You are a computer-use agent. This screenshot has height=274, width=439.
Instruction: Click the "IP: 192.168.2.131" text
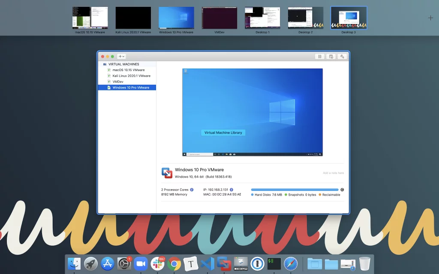[x=216, y=190]
